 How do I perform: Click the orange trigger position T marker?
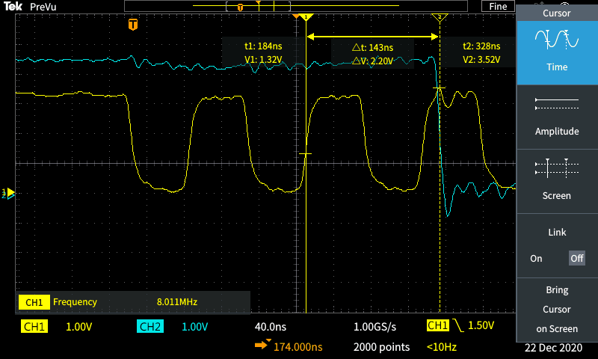[x=133, y=25]
